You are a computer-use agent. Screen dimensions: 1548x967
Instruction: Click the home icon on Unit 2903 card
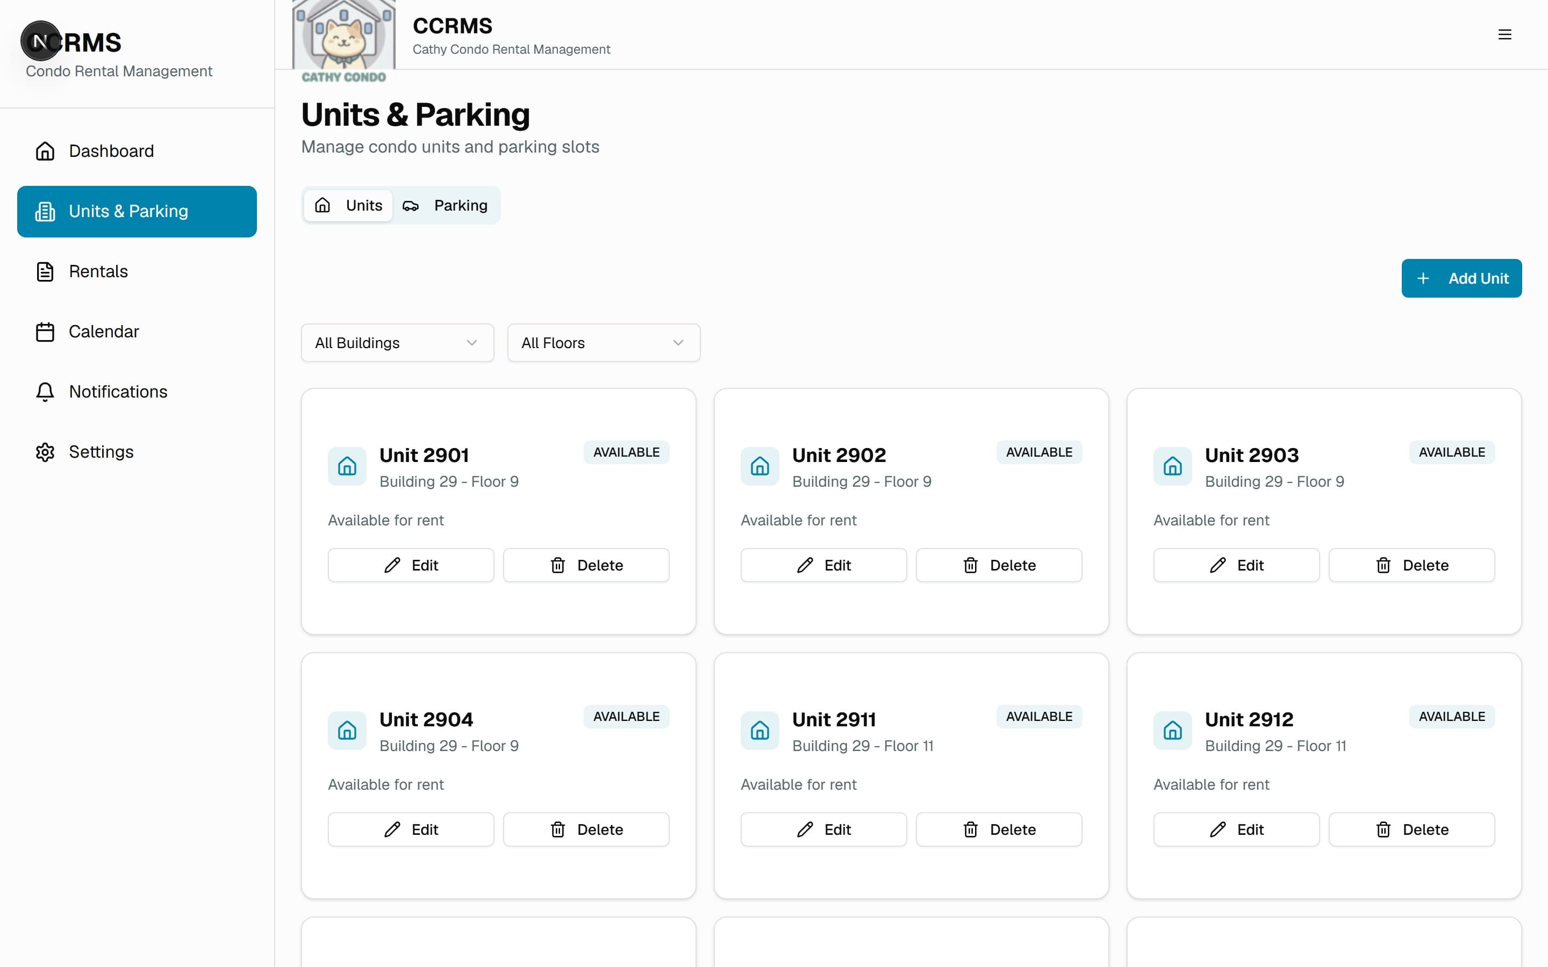click(x=1172, y=466)
